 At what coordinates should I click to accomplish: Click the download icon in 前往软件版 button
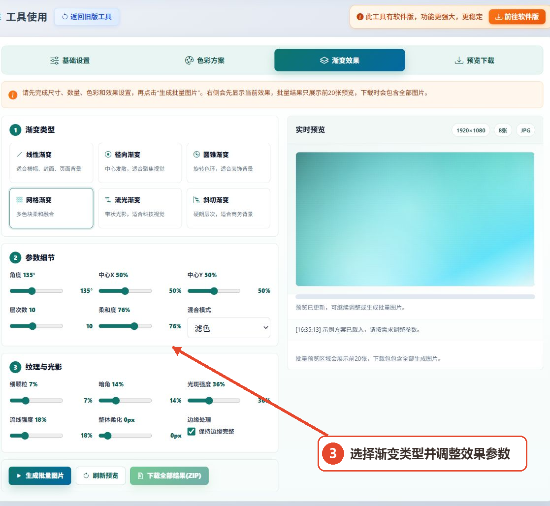click(x=498, y=17)
